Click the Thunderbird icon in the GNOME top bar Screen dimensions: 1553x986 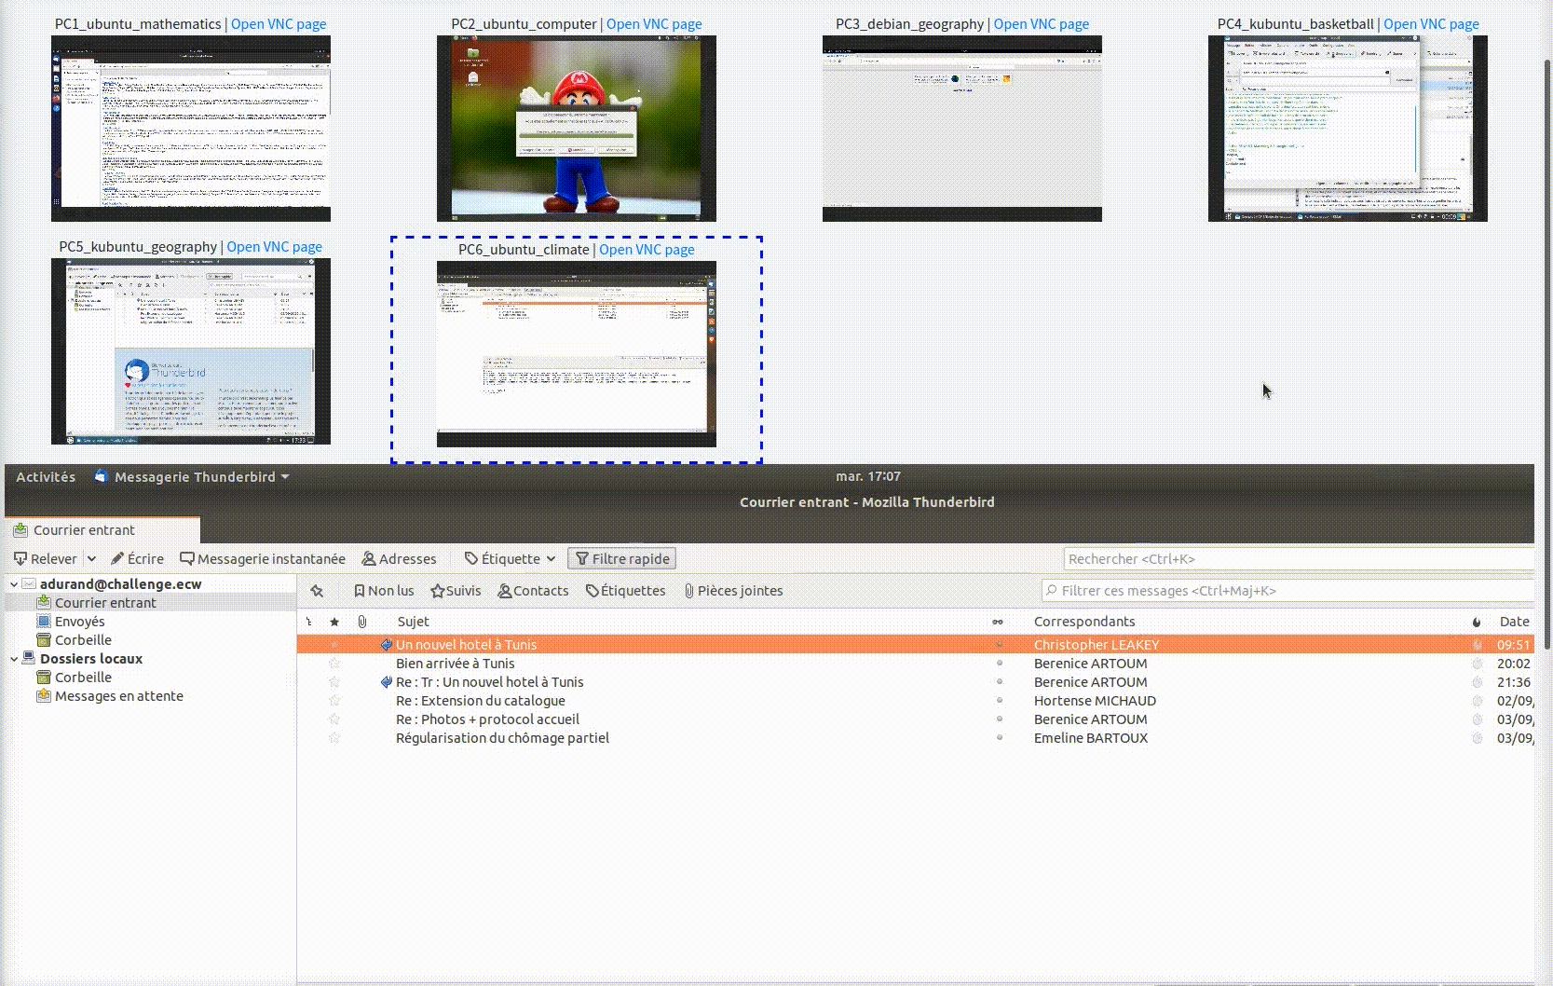pyautogui.click(x=102, y=477)
